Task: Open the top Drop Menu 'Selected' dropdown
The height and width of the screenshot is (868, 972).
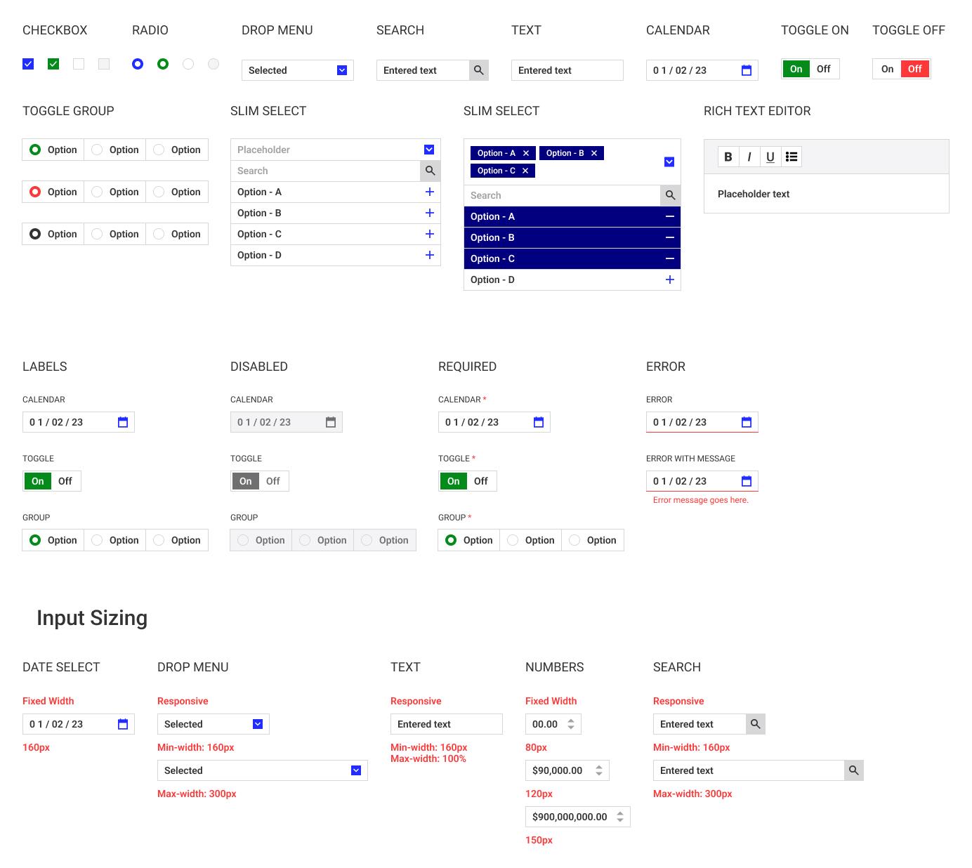Action: point(342,70)
